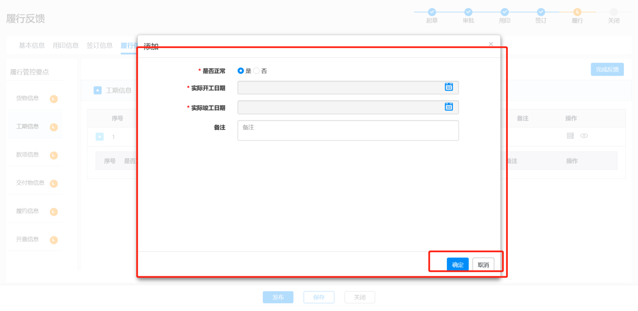
Task: Open calendar picker for 实际竣工日期
Action: click(x=448, y=106)
